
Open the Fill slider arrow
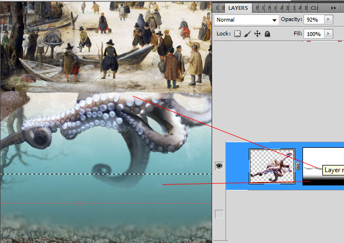328,34
